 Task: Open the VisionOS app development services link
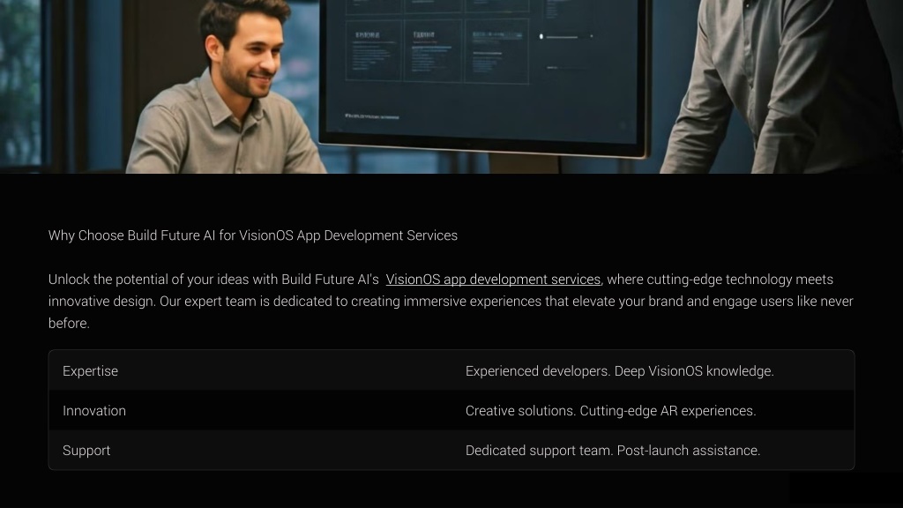pos(493,280)
